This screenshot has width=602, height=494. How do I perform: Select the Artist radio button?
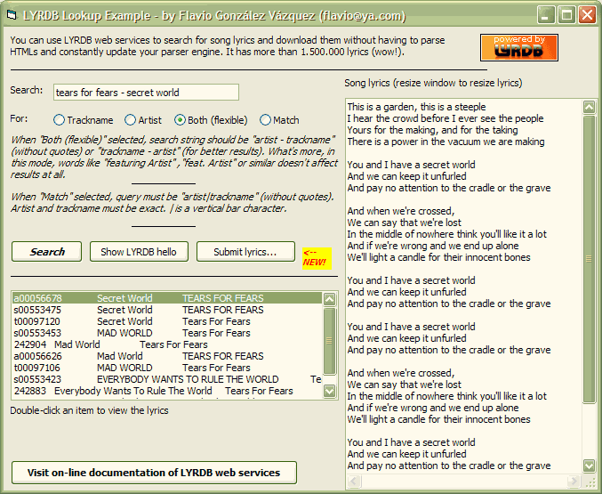click(x=131, y=120)
